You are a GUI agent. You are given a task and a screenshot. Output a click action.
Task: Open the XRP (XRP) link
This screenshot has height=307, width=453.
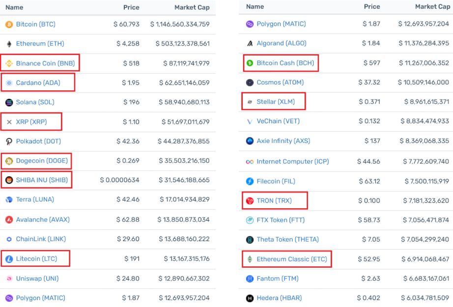tap(31, 122)
